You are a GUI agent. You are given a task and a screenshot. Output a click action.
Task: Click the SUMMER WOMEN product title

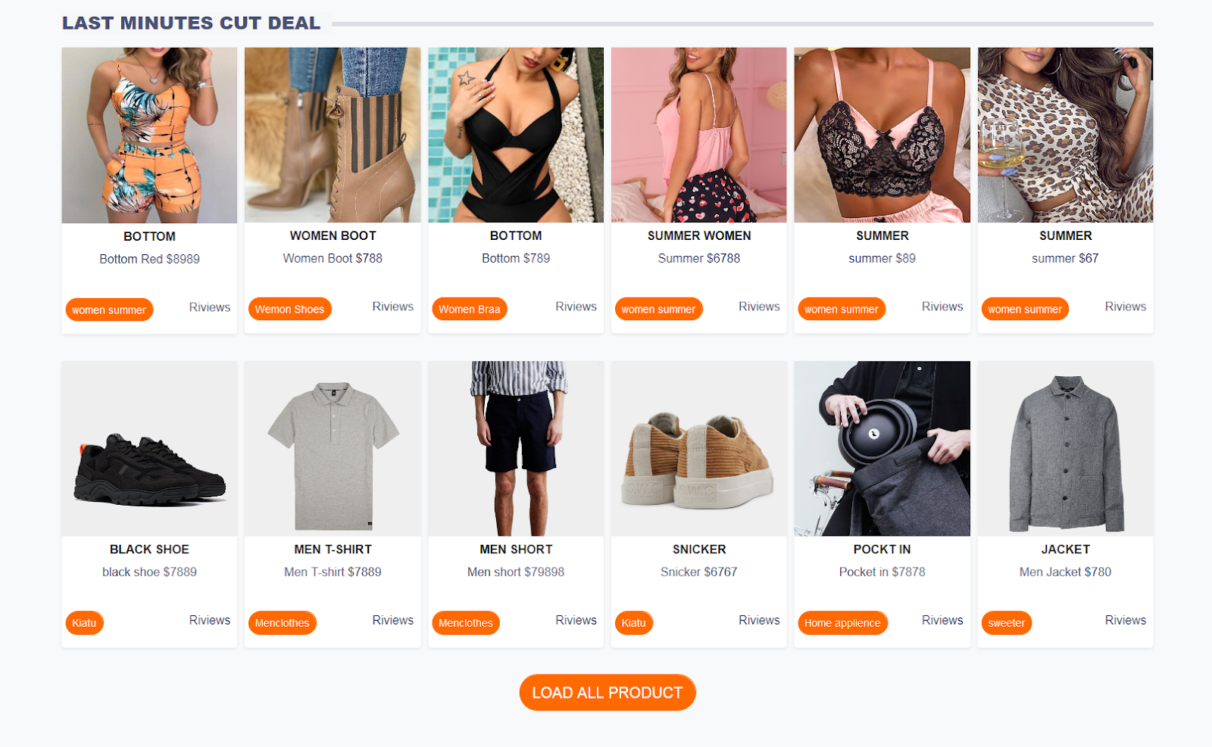click(x=699, y=235)
